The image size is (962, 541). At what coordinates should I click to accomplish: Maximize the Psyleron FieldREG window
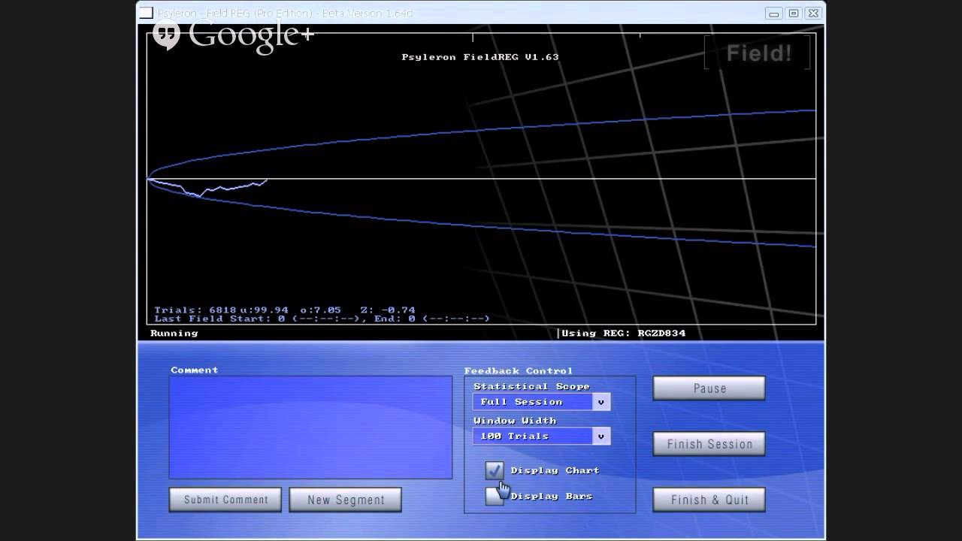pyautogui.click(x=794, y=14)
